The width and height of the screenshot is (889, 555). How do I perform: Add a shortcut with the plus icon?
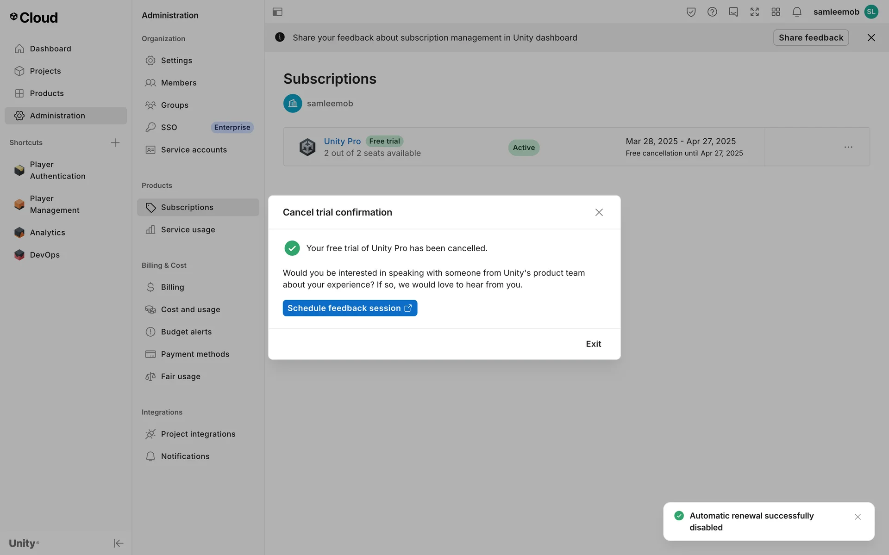pos(115,142)
